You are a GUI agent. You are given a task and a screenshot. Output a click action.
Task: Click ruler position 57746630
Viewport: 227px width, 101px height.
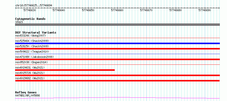30,10
